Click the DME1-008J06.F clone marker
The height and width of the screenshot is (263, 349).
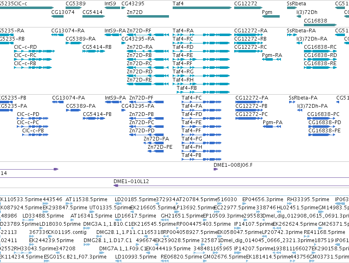(x=216, y=169)
